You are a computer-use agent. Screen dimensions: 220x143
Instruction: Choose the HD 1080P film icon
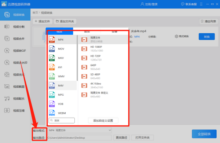[84, 49]
